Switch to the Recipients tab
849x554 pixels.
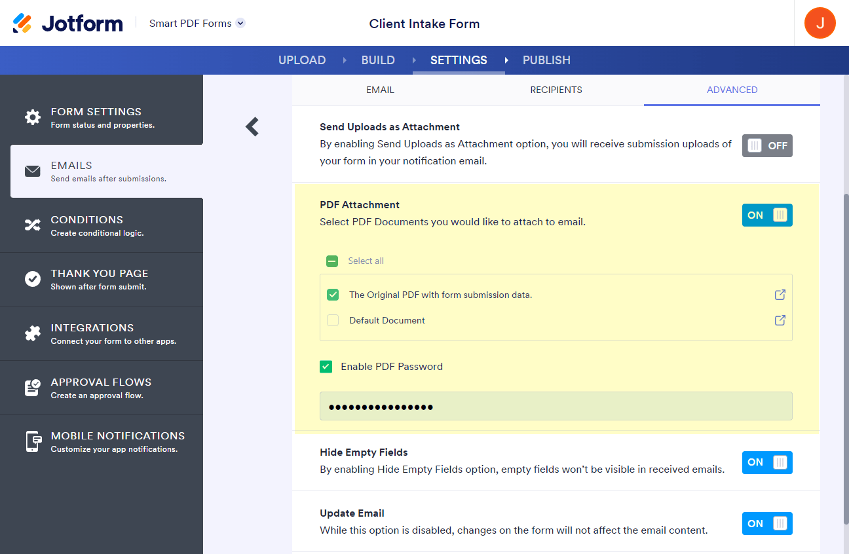pyautogui.click(x=556, y=90)
